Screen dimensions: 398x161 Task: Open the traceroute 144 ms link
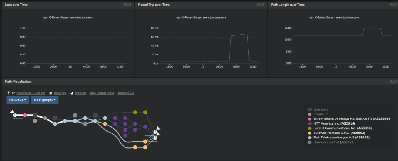pyautogui.click(x=31, y=93)
